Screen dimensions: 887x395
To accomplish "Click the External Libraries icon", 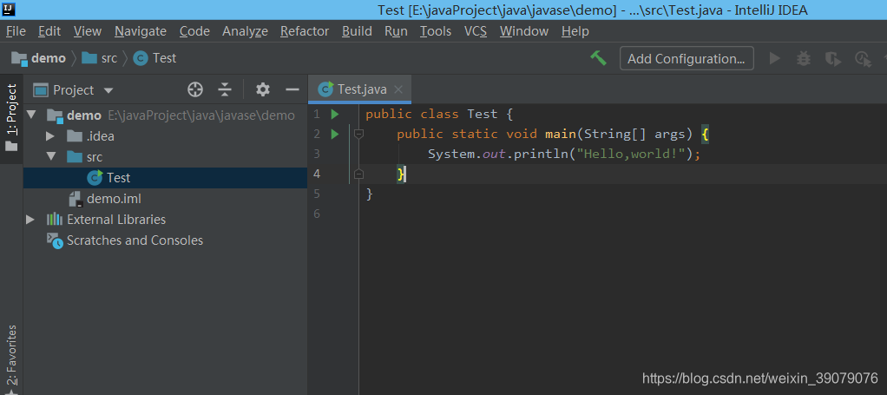I will [x=55, y=220].
